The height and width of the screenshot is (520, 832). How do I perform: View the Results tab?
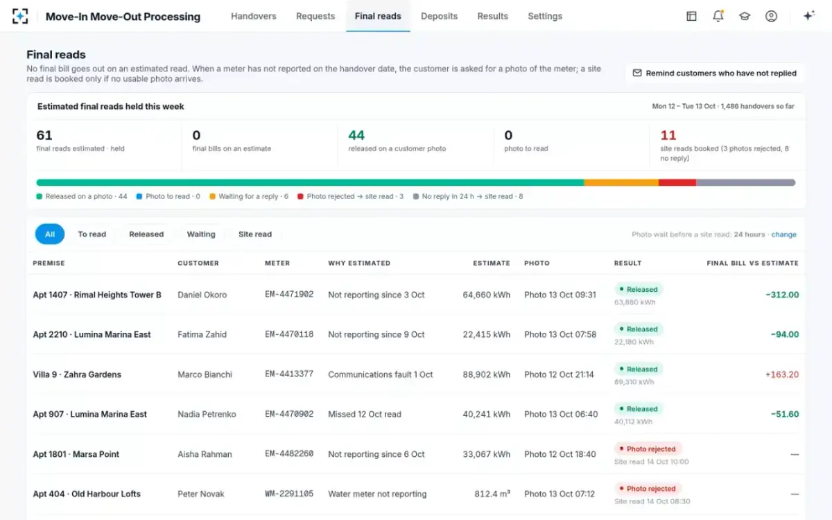(x=493, y=16)
